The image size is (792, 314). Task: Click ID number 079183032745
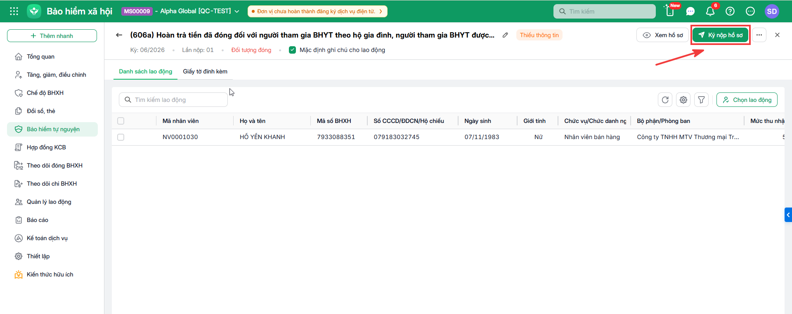[397, 137]
